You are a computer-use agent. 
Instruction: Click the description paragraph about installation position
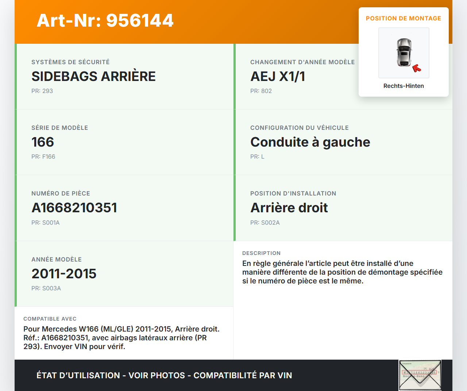(x=342, y=272)
